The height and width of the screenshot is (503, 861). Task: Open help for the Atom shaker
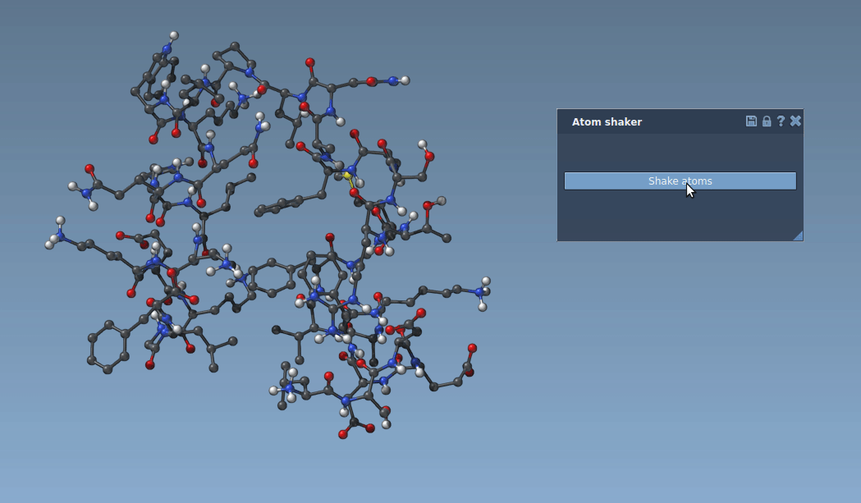(x=780, y=121)
